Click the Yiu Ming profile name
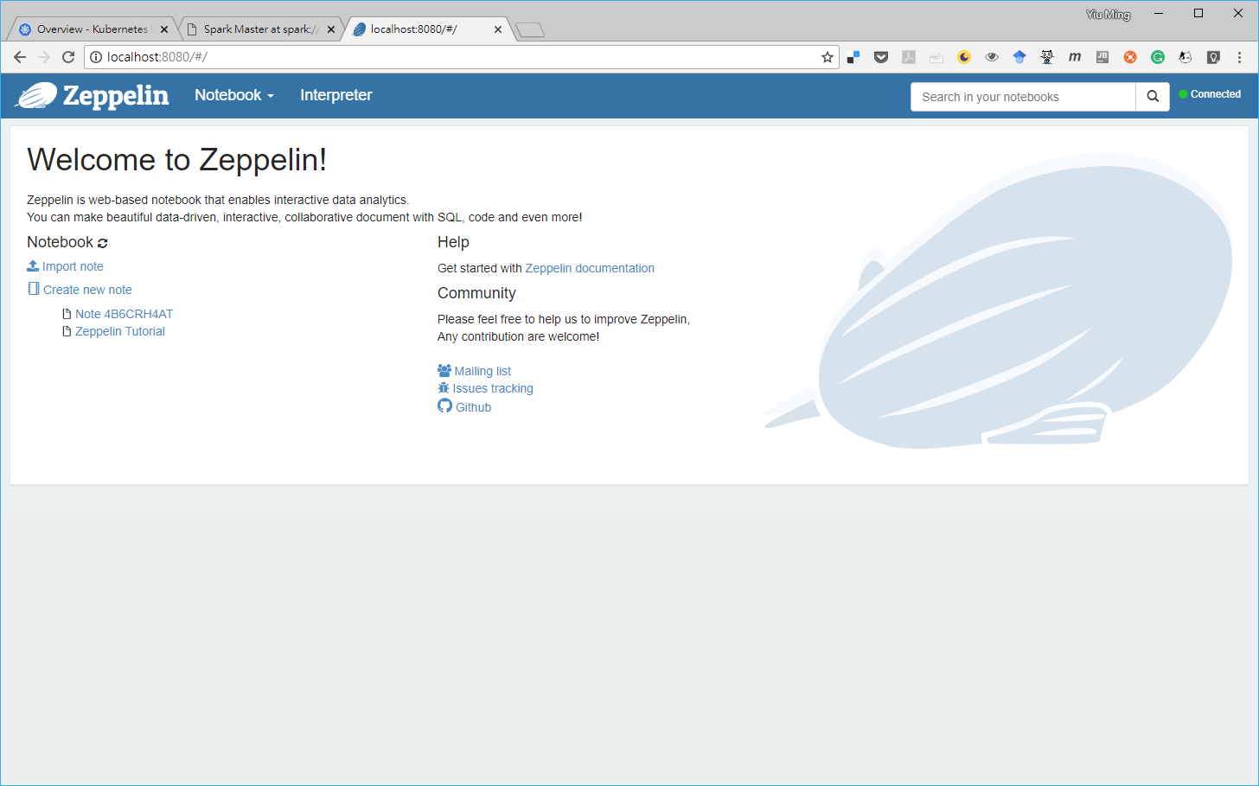Image resolution: width=1259 pixels, height=786 pixels. tap(1109, 14)
